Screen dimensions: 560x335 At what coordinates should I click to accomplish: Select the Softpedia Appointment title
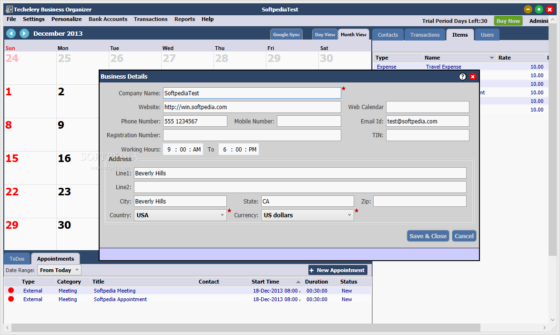121,299
